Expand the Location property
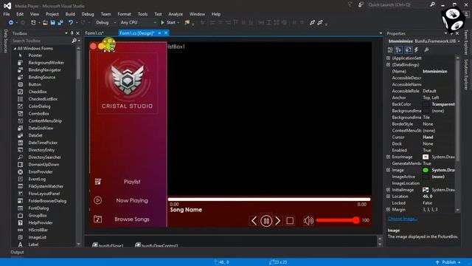Viewport: 472px width, 266px height. click(389, 197)
